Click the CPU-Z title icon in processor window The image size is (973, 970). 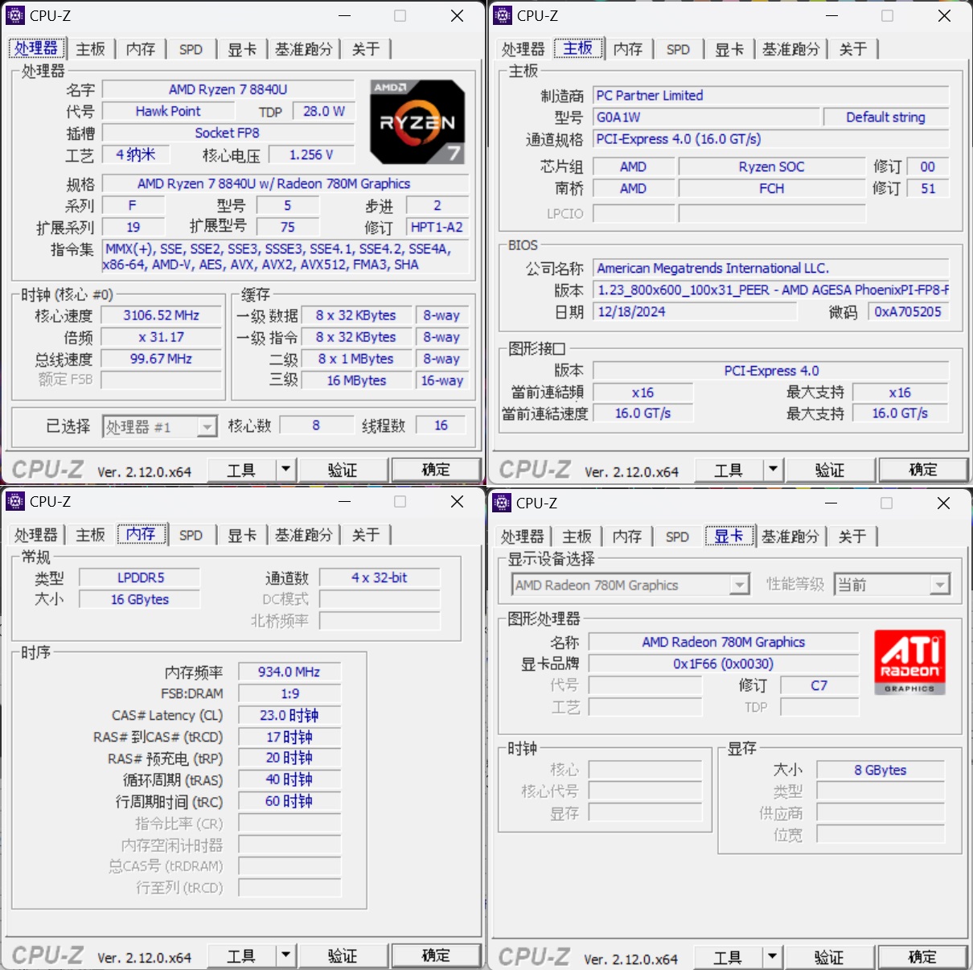coord(15,15)
